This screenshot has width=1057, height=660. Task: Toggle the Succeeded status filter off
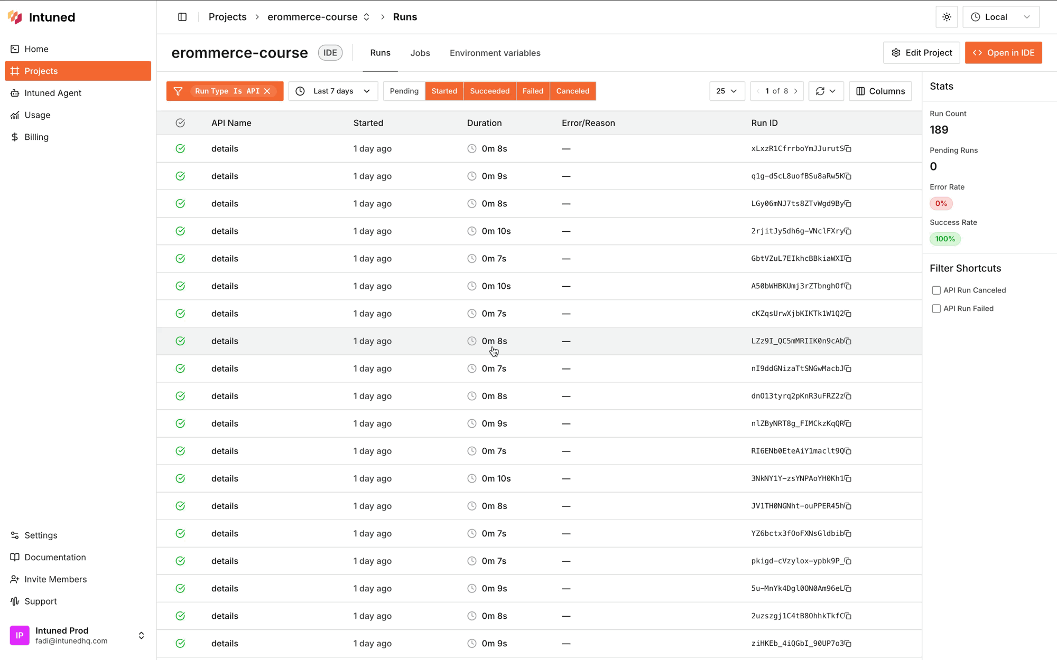(489, 91)
